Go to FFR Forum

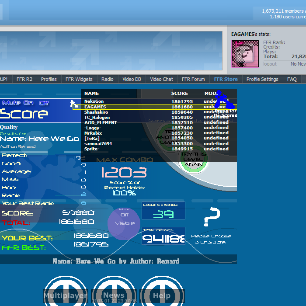tap(193, 79)
